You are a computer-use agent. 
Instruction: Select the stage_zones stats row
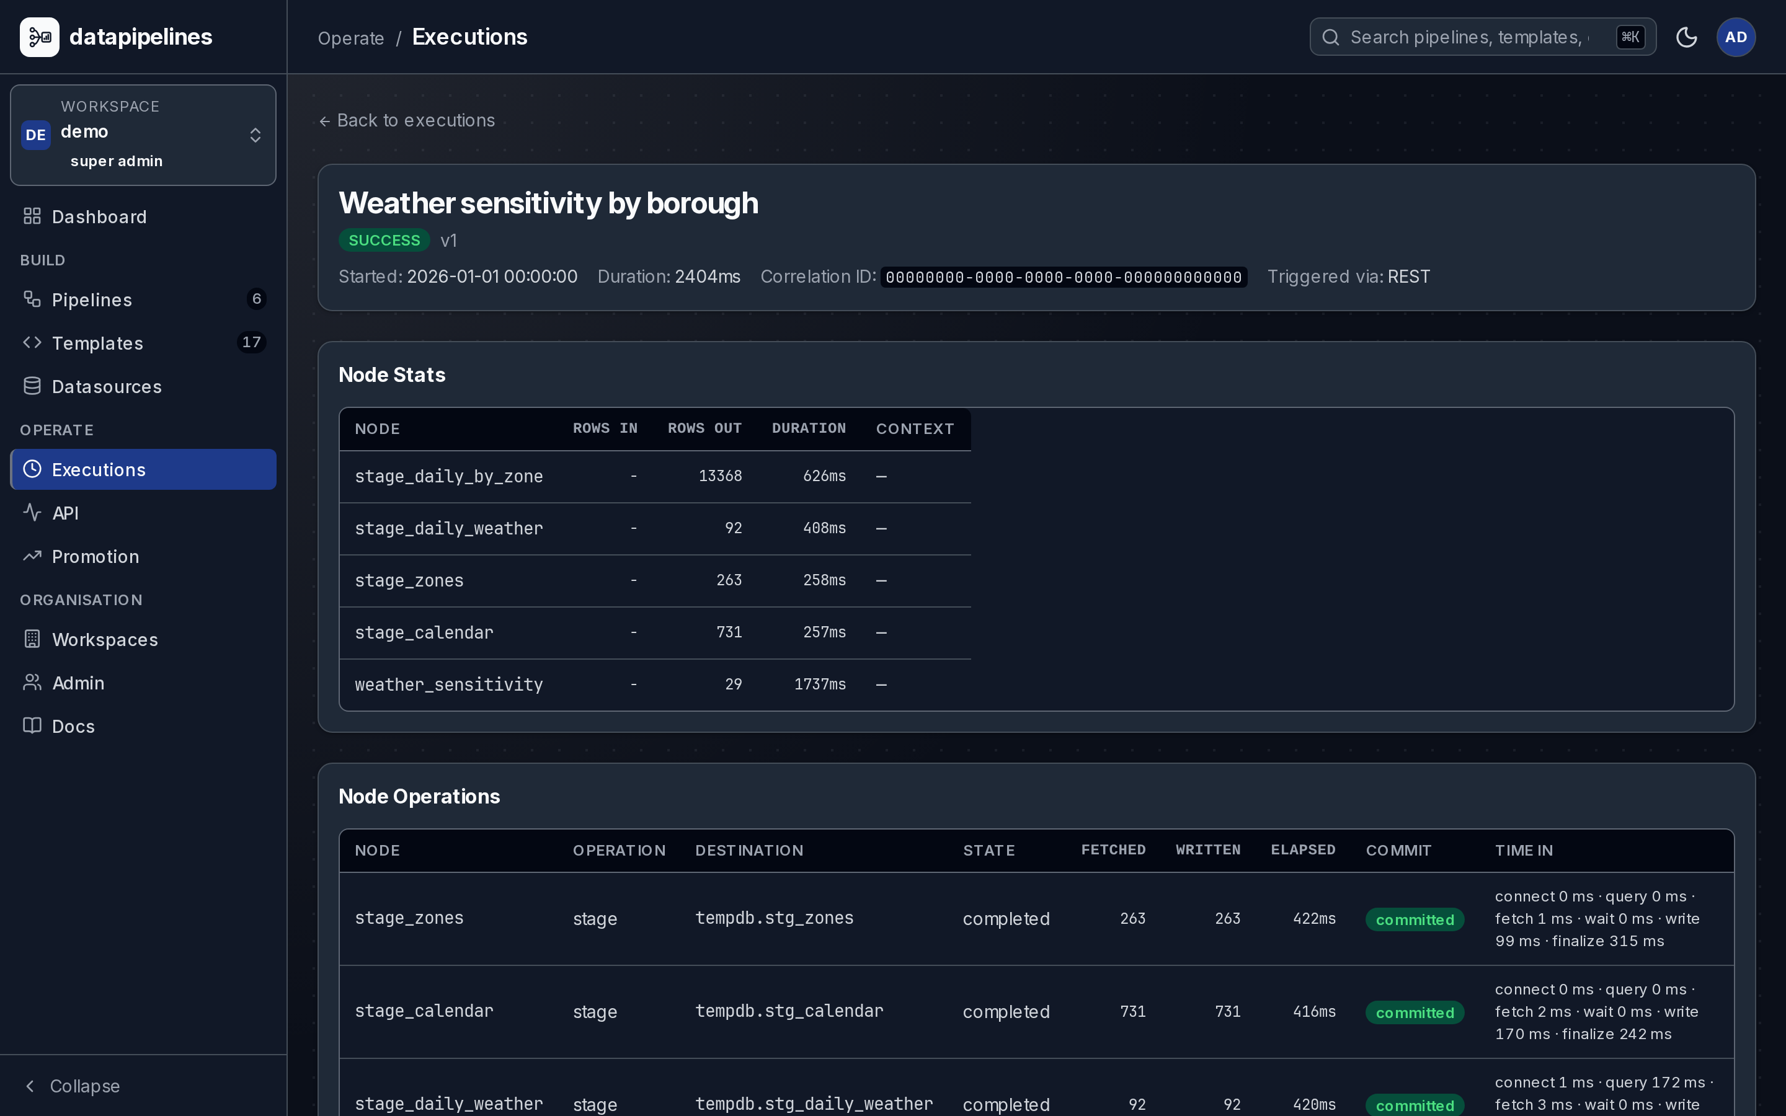[655, 580]
